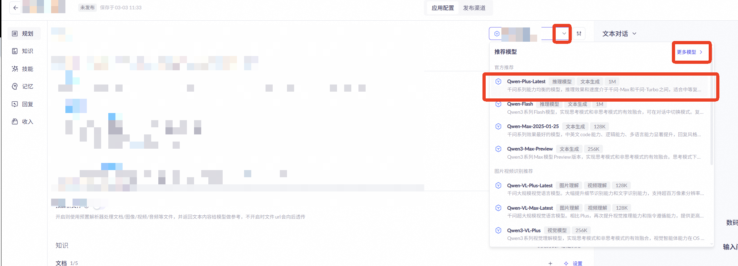Click the Qwen-VL-Max-Latest model icon
Viewport: 738px width, 266px height.
[498, 208]
